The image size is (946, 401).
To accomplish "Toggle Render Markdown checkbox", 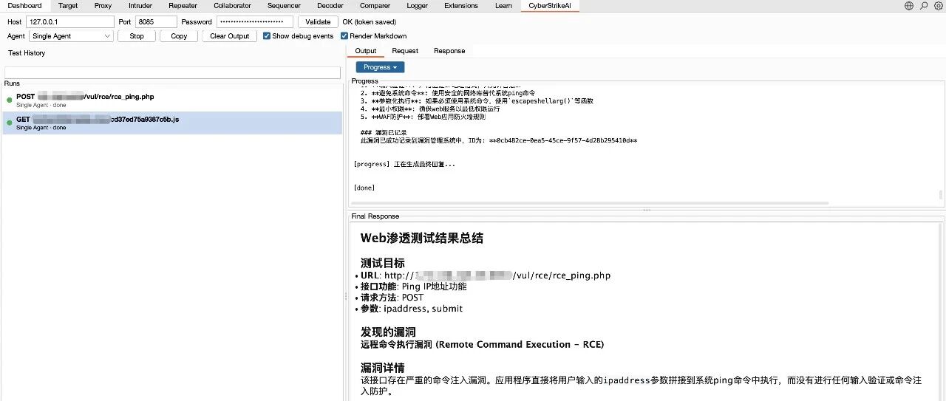I will (x=344, y=35).
